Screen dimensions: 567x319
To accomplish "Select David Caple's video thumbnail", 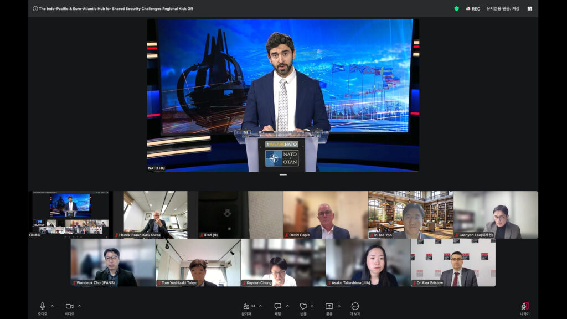I will tap(326, 215).
